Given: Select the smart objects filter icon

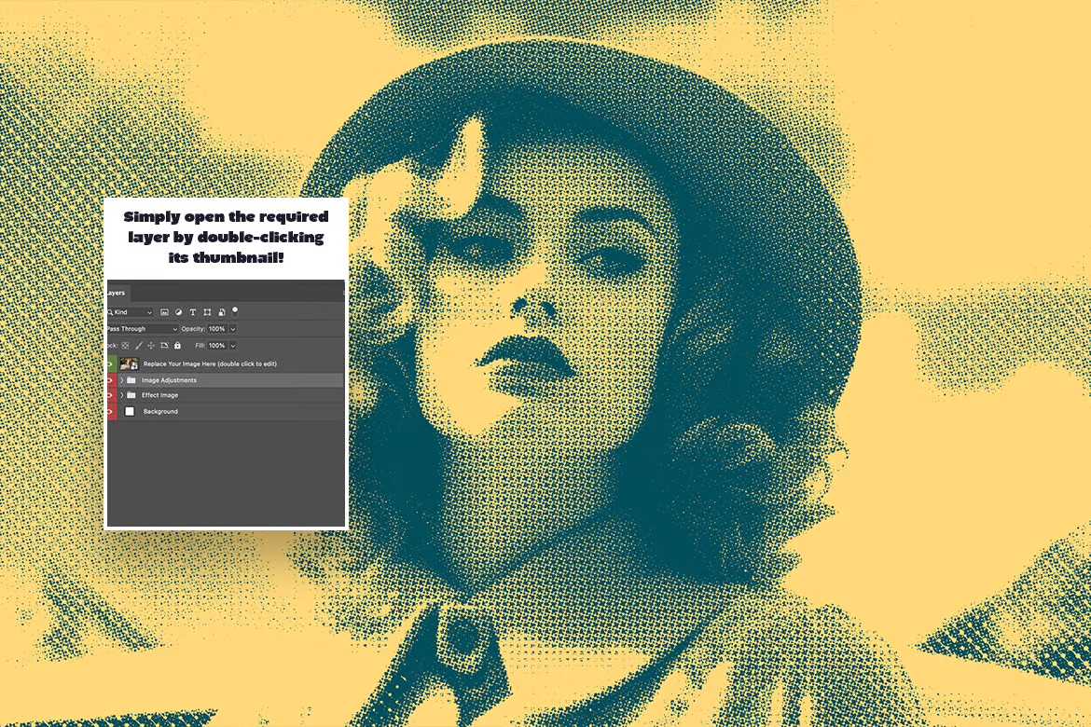Looking at the screenshot, I should pos(221,312).
